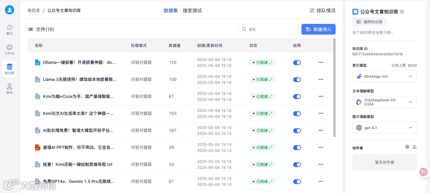Screen dimensions: 430x193
Task: Switch off the AI批处理免费 file toggle
Action: pos(297,131)
